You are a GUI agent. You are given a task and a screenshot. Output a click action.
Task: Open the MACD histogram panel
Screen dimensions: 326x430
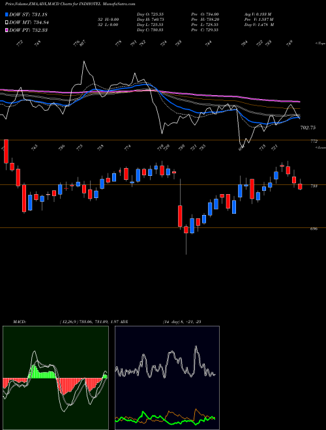coord(55,378)
